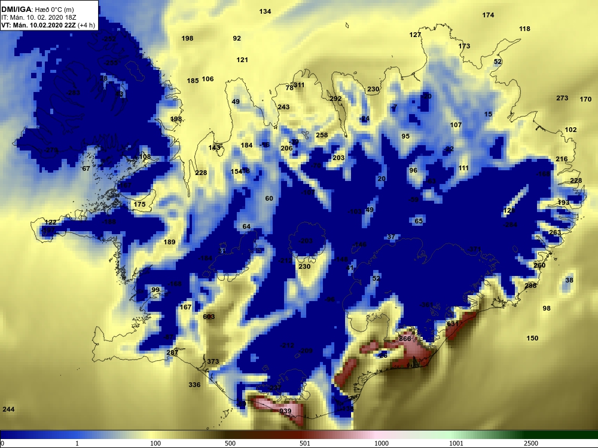This screenshot has height=448, width=598.
Task: Click the map value 175
Action: tap(139, 204)
